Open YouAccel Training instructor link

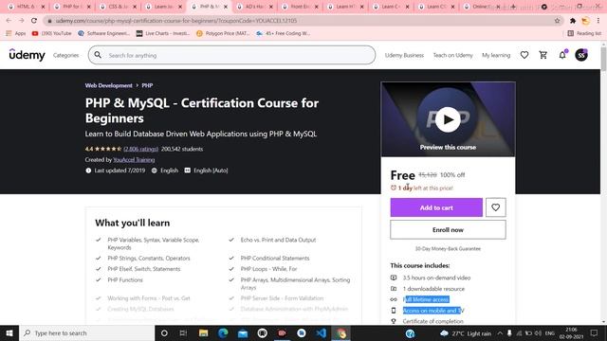[x=134, y=160]
